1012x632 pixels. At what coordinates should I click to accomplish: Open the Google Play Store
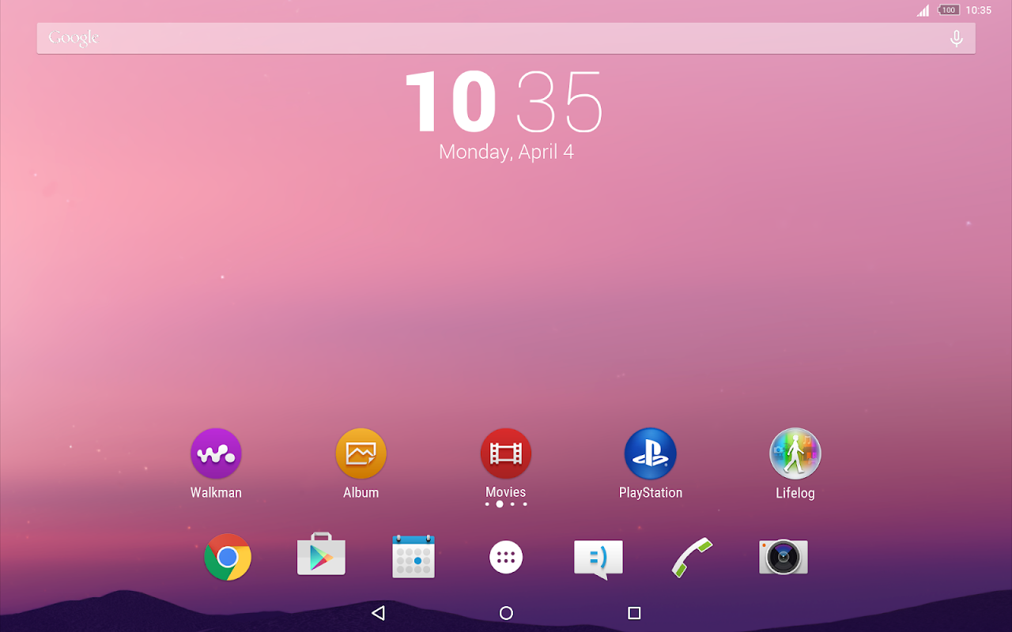point(321,555)
